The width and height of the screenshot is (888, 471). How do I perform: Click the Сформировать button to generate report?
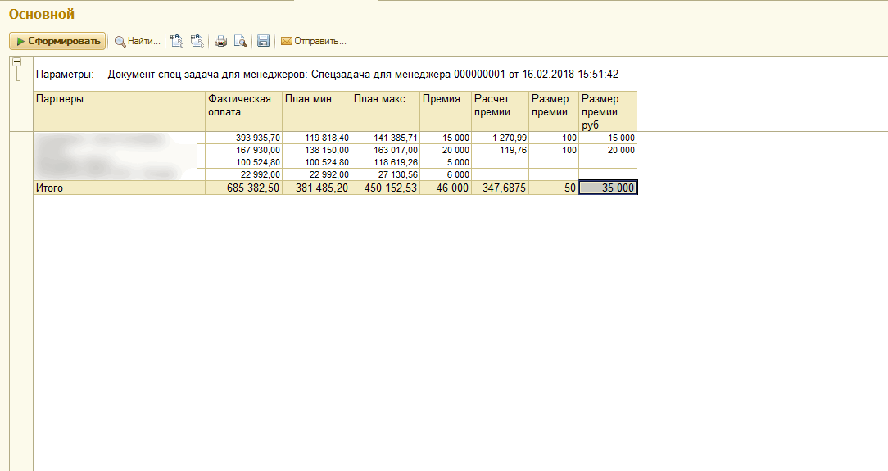(57, 41)
